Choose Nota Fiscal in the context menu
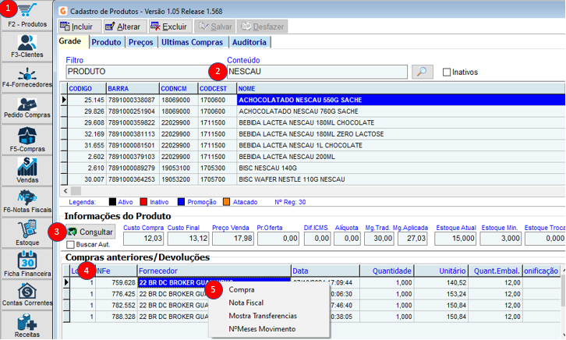This screenshot has width=566, height=340. (246, 303)
